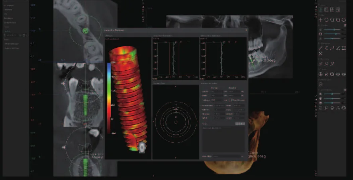Click the green implant marker in axial view
This screenshot has height=180, width=353.
click(x=85, y=31)
